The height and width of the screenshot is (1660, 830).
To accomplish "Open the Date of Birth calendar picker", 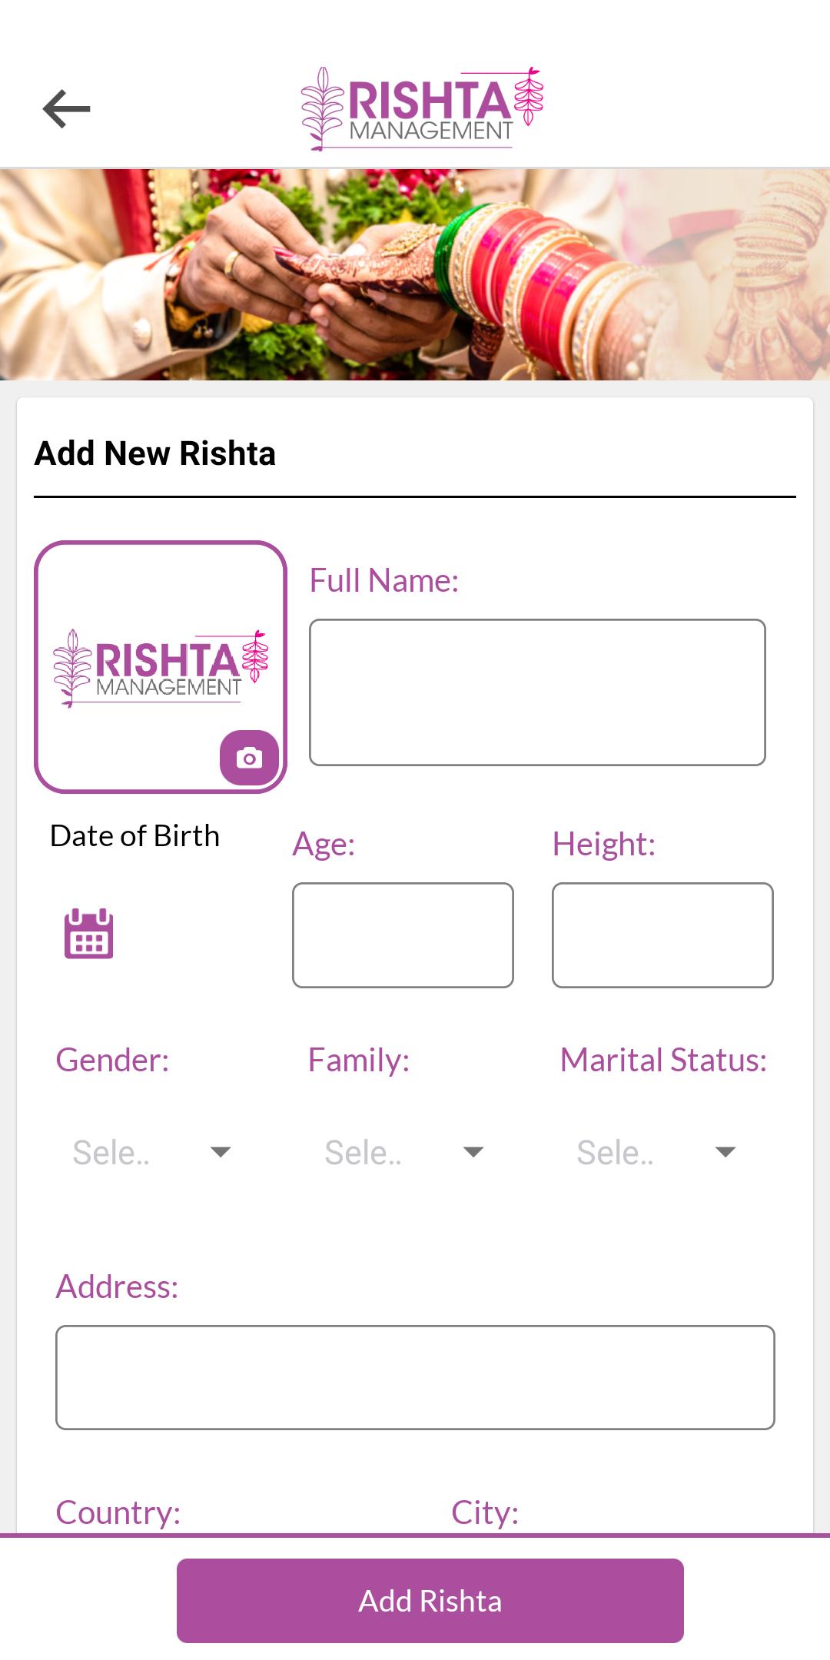I will click(x=88, y=933).
